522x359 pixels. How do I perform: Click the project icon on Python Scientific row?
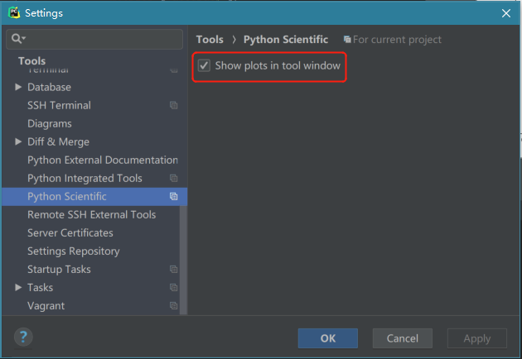tap(174, 197)
